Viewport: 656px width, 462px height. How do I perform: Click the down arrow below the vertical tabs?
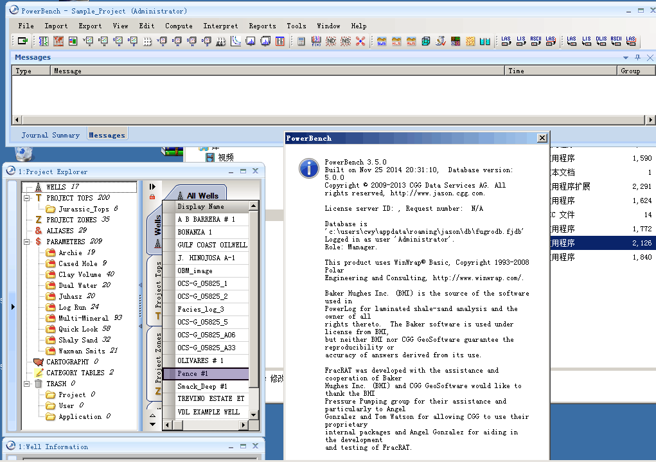click(x=153, y=424)
